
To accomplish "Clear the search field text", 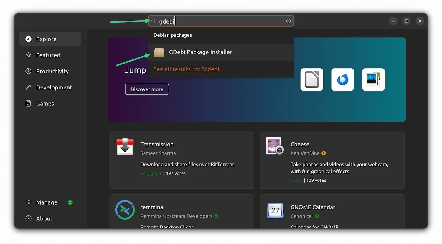I will [288, 21].
